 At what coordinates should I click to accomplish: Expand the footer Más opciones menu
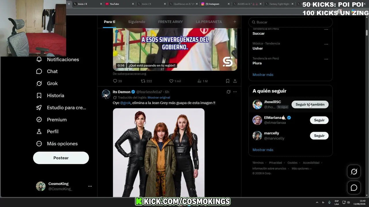[302, 168]
